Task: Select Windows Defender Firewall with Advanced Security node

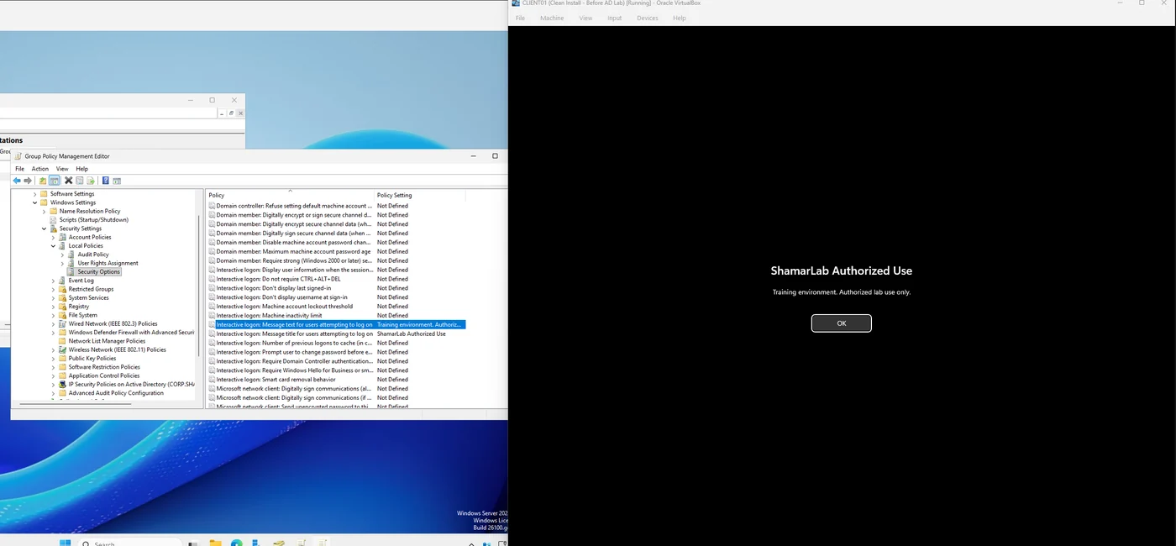Action: coord(131,332)
